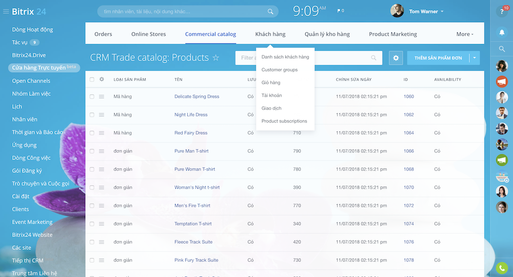Open the Red Fairy Dress product link
Viewport: 513px width, 277px height.
(x=191, y=133)
